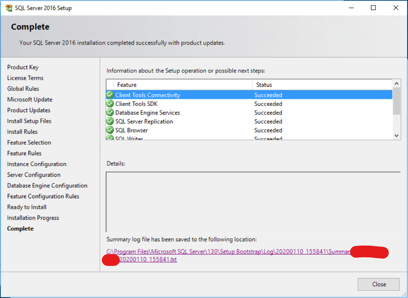Screen dimensions: 408x298
Task: Click green check icon beside SQL Browser
Action: pyautogui.click(x=110, y=130)
